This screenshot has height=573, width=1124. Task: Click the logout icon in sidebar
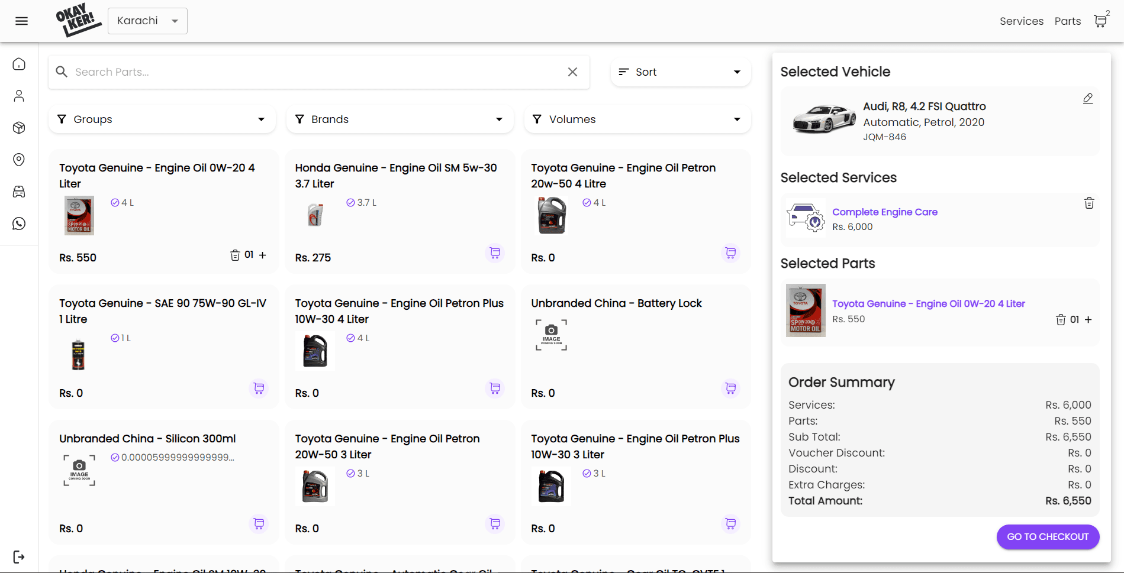coord(19,557)
